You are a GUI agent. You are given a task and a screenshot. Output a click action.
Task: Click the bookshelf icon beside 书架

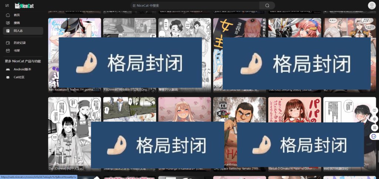click(8, 51)
